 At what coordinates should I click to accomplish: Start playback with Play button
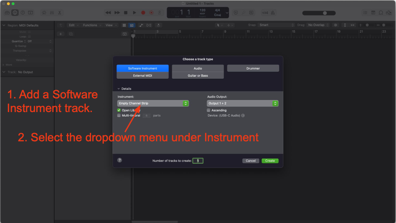pos(135,13)
